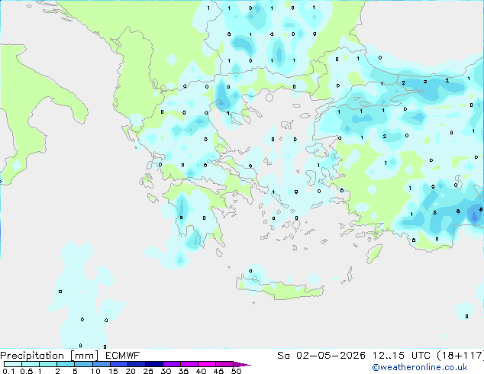Select the 0.5–1 mm legend color box
Viewport: 484px width, 374px height.
pyautogui.click(x=31, y=364)
